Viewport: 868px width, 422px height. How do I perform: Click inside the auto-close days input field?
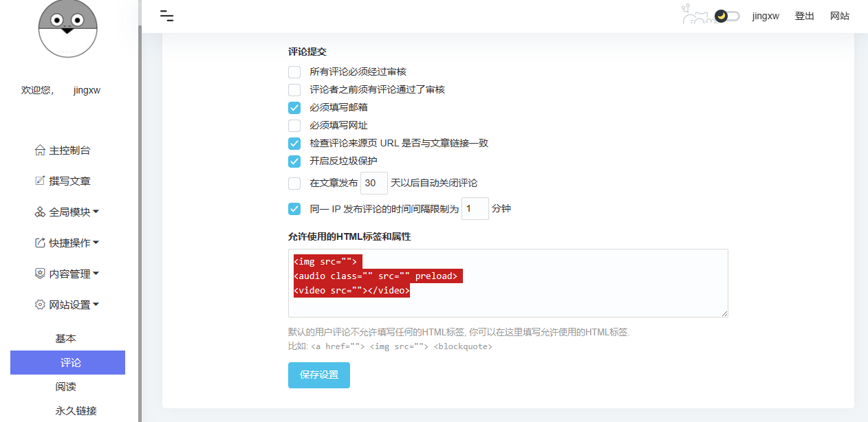[373, 183]
